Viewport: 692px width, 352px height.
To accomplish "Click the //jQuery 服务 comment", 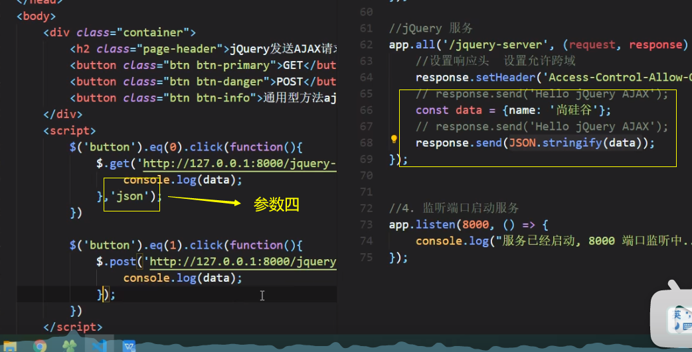I will (431, 29).
